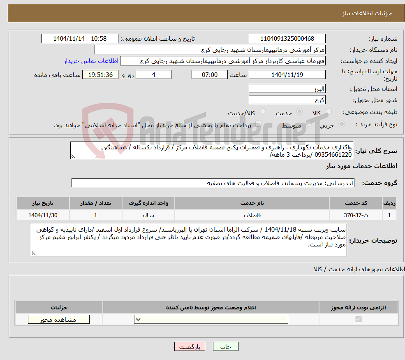
Task: Click the resize handle of buyer notes box
Action: tap(33, 253)
